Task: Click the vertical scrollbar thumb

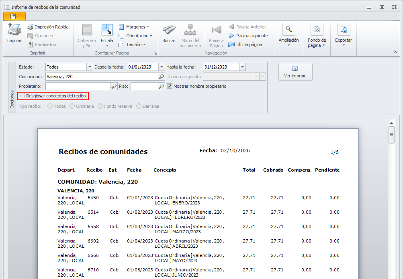Action: 391,135
